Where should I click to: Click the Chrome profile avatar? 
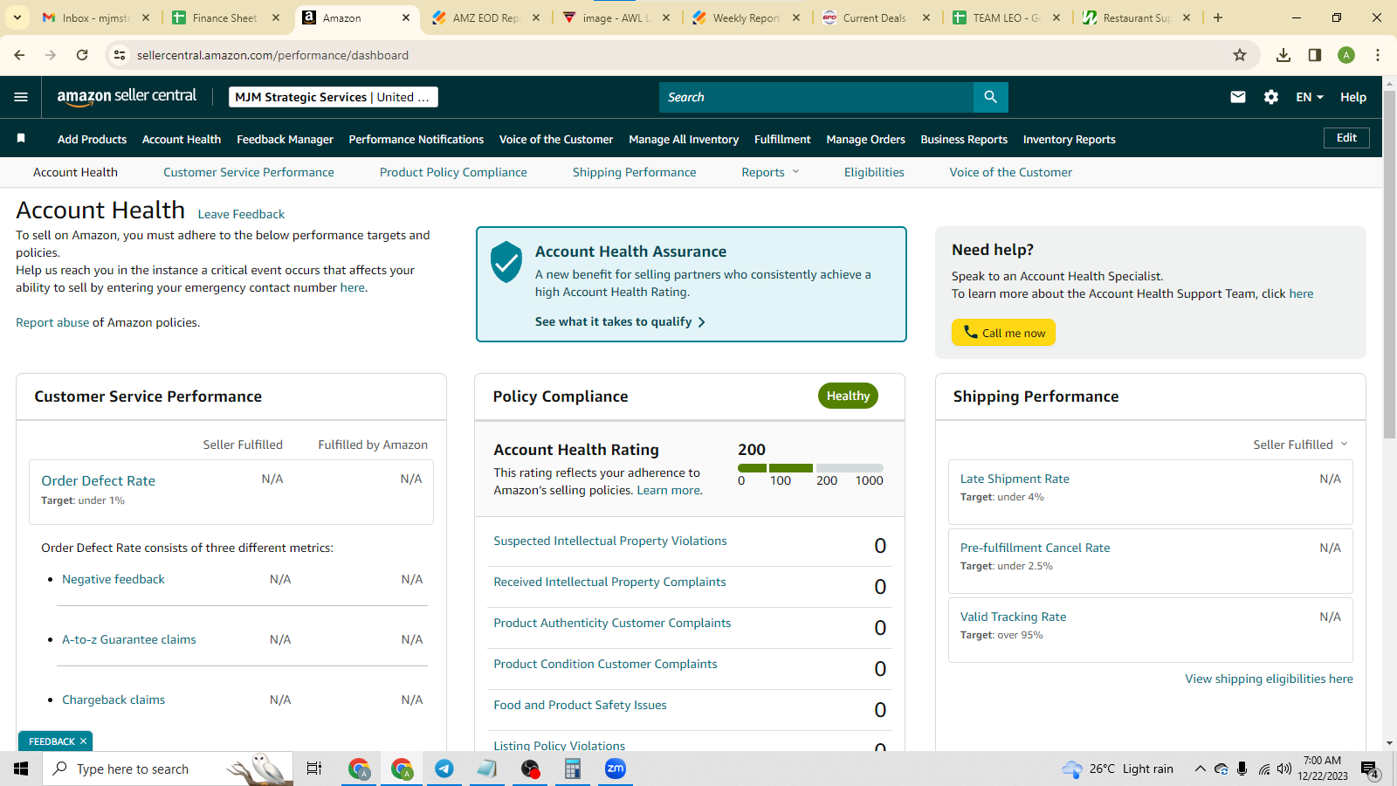point(1346,55)
